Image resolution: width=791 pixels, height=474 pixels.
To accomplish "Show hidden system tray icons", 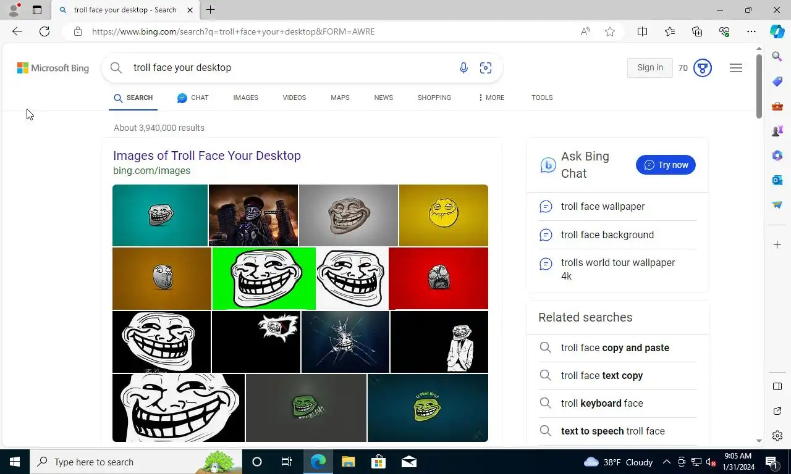I will pos(666,462).
